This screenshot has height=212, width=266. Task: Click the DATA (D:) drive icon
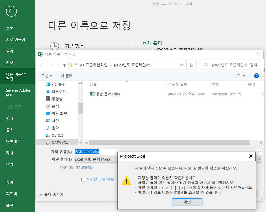(48, 143)
